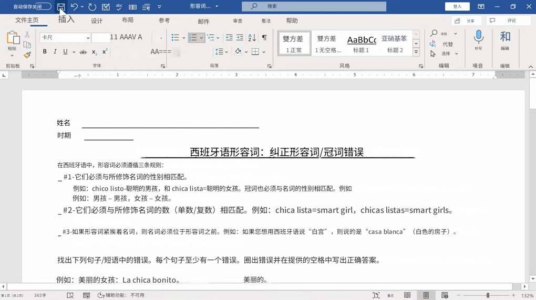This screenshot has width=536, height=300.
Task: Increase paragraph indent
Action: coord(240,38)
